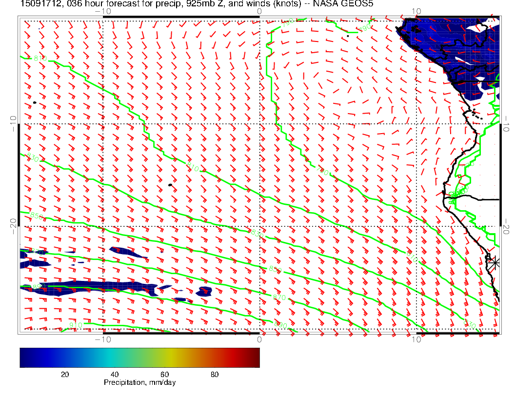515x398 pixels.
Task: Click the "10" longitude label on bottom axis
Action: click(x=416, y=339)
